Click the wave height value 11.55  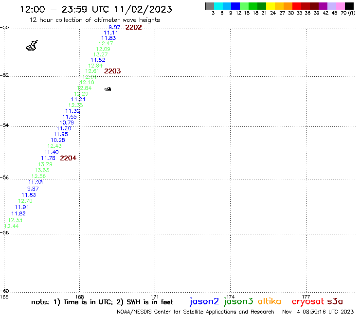(70, 117)
